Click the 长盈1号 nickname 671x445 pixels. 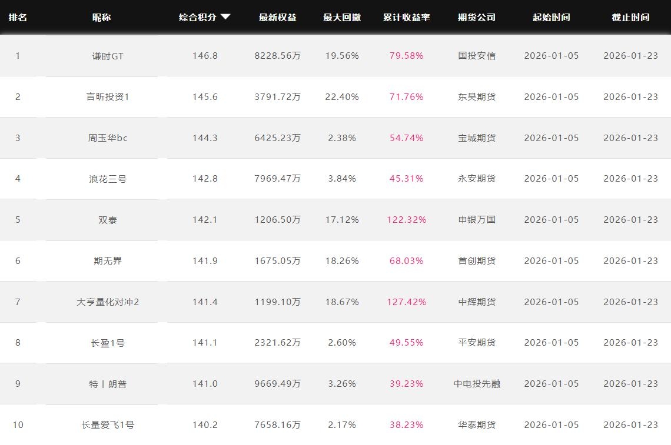pos(108,343)
